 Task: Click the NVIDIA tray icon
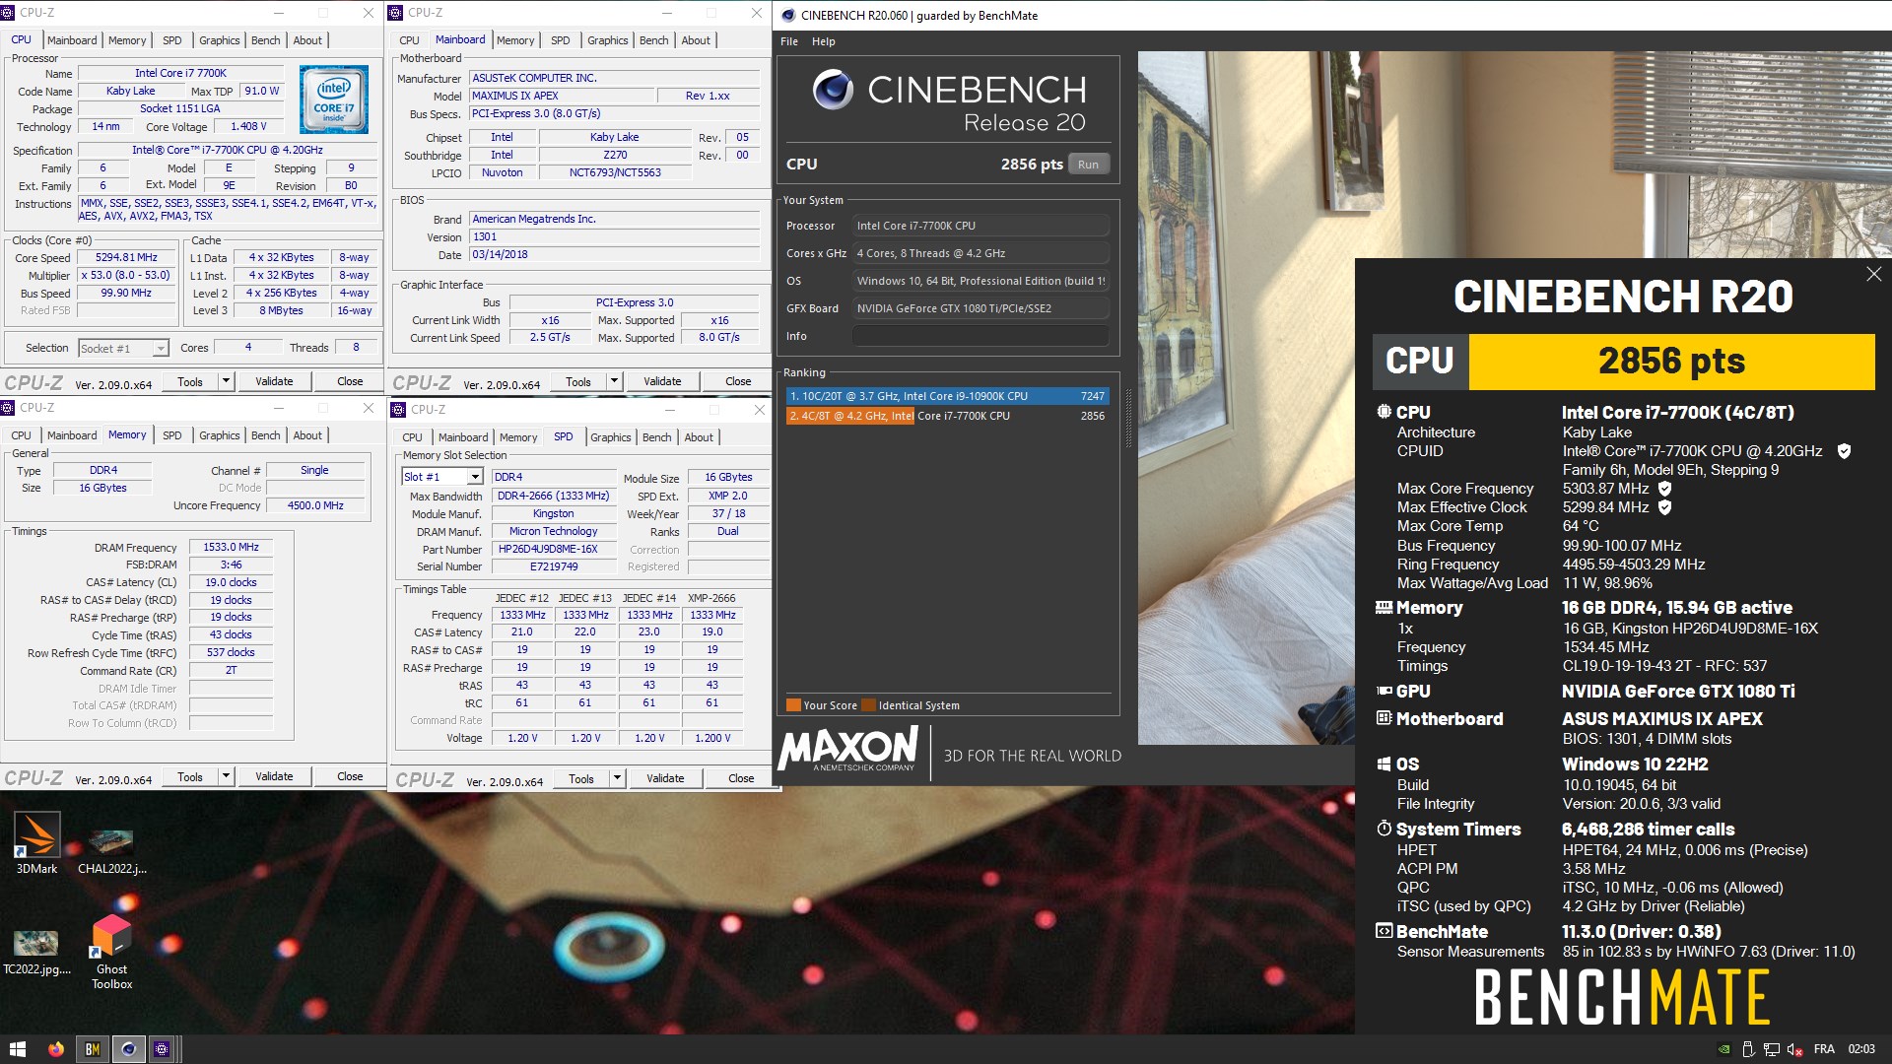point(1723,1050)
